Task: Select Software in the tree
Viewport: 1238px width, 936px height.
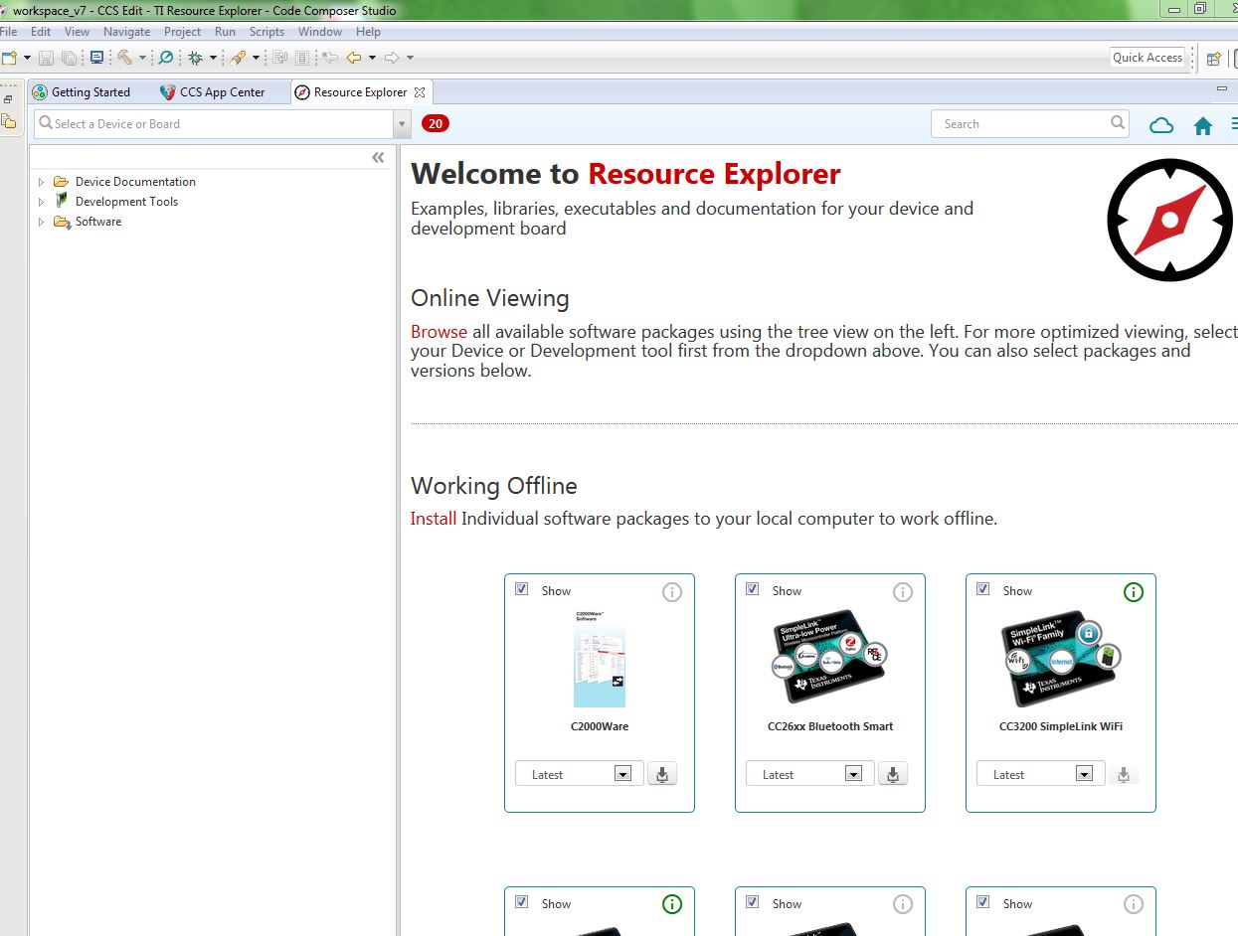Action: click(98, 222)
